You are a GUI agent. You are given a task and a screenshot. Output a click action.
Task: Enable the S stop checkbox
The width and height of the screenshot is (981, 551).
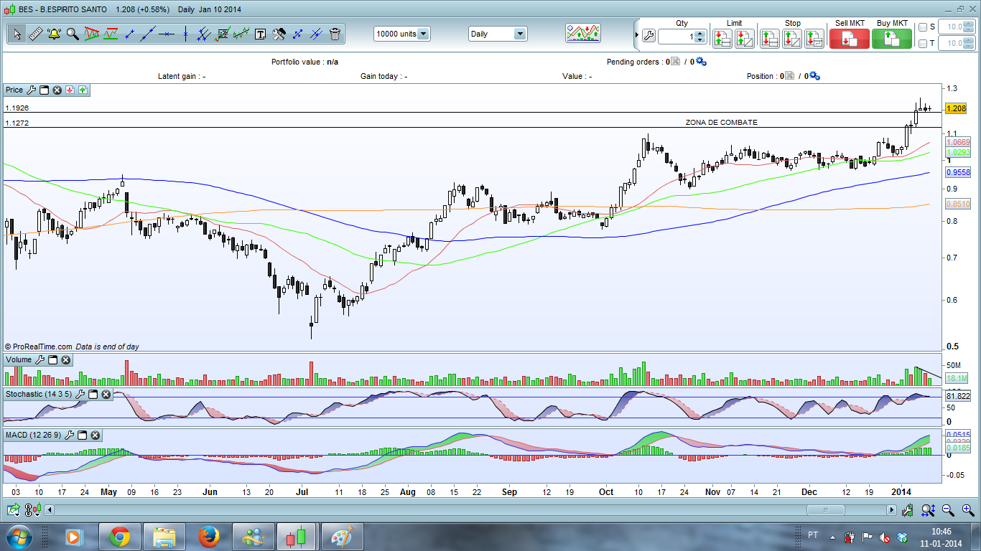coord(923,27)
